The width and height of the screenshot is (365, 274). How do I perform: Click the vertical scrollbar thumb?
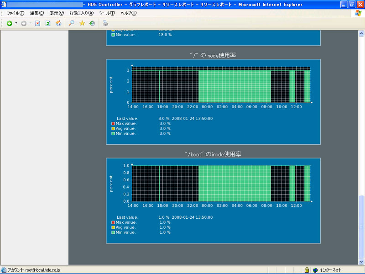tap(361, 227)
